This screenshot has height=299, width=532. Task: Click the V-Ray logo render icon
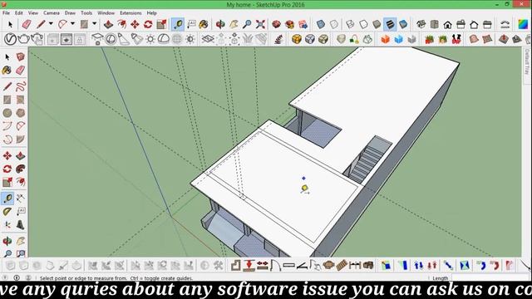click(10, 39)
